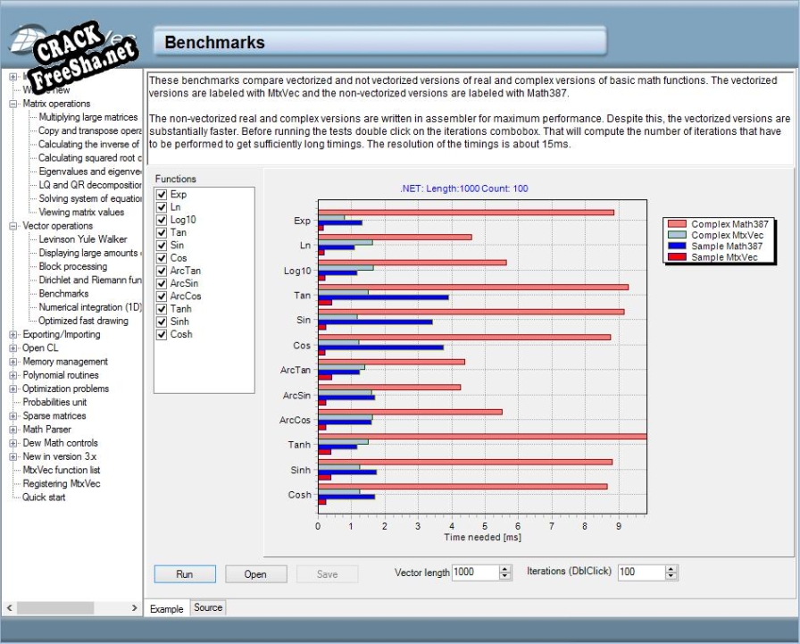This screenshot has height=644, width=800.
Task: Toggle the Log10 function checkbox
Action: pyautogui.click(x=162, y=220)
